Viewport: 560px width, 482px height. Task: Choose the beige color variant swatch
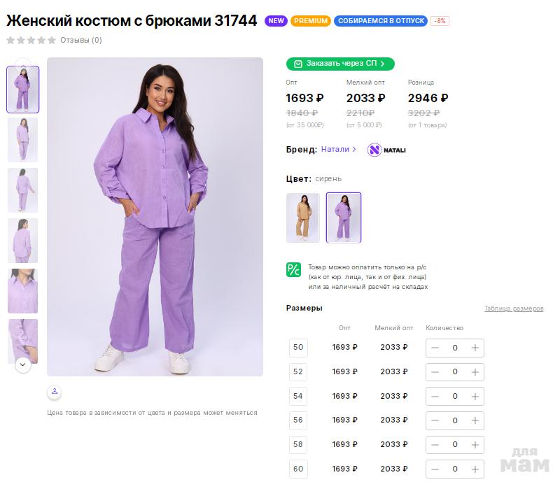pos(302,218)
